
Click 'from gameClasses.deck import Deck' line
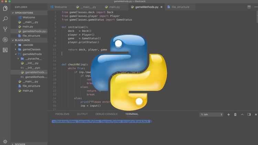(87, 12)
